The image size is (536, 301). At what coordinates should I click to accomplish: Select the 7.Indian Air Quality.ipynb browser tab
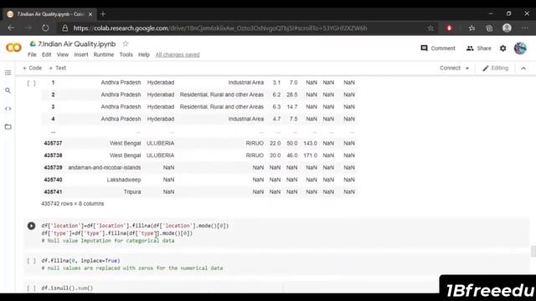point(49,14)
